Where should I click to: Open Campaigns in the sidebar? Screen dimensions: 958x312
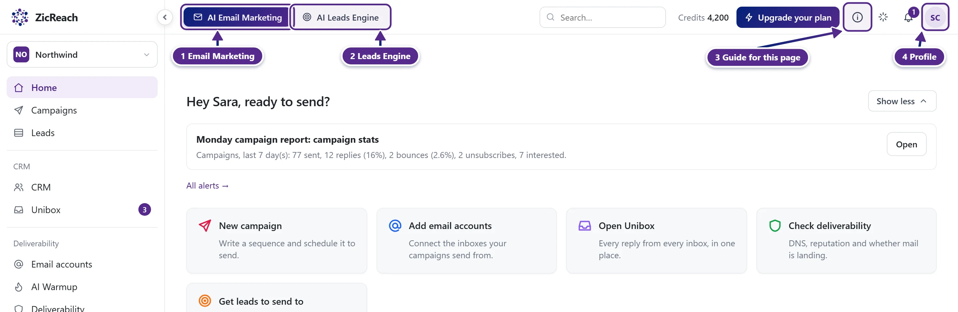tap(82, 110)
